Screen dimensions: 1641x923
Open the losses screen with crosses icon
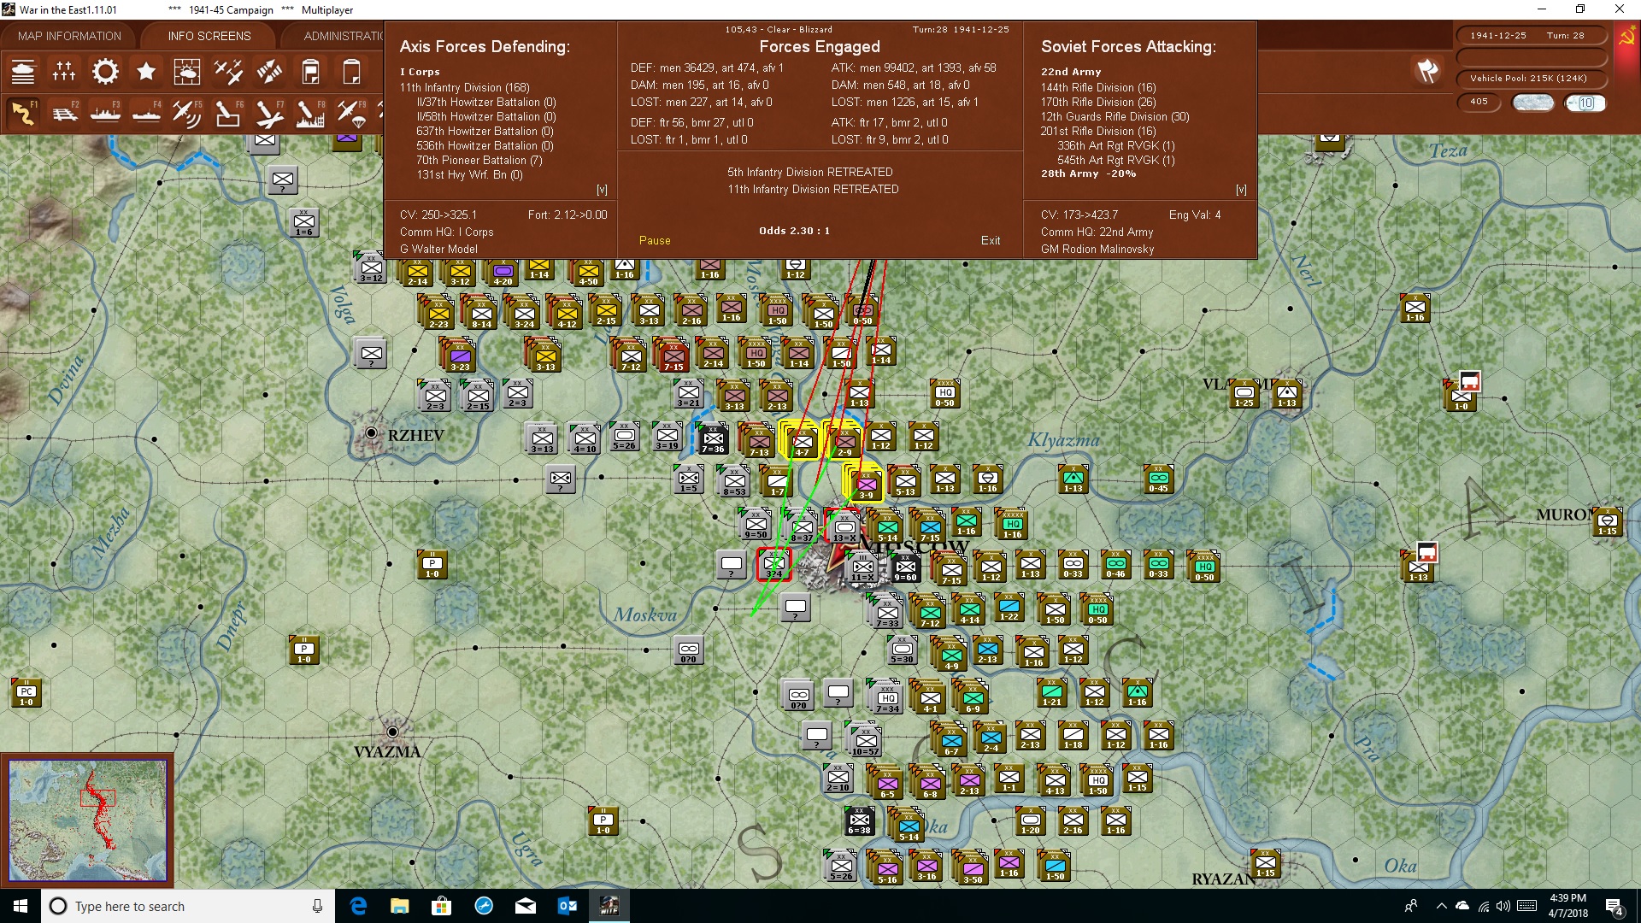point(64,72)
